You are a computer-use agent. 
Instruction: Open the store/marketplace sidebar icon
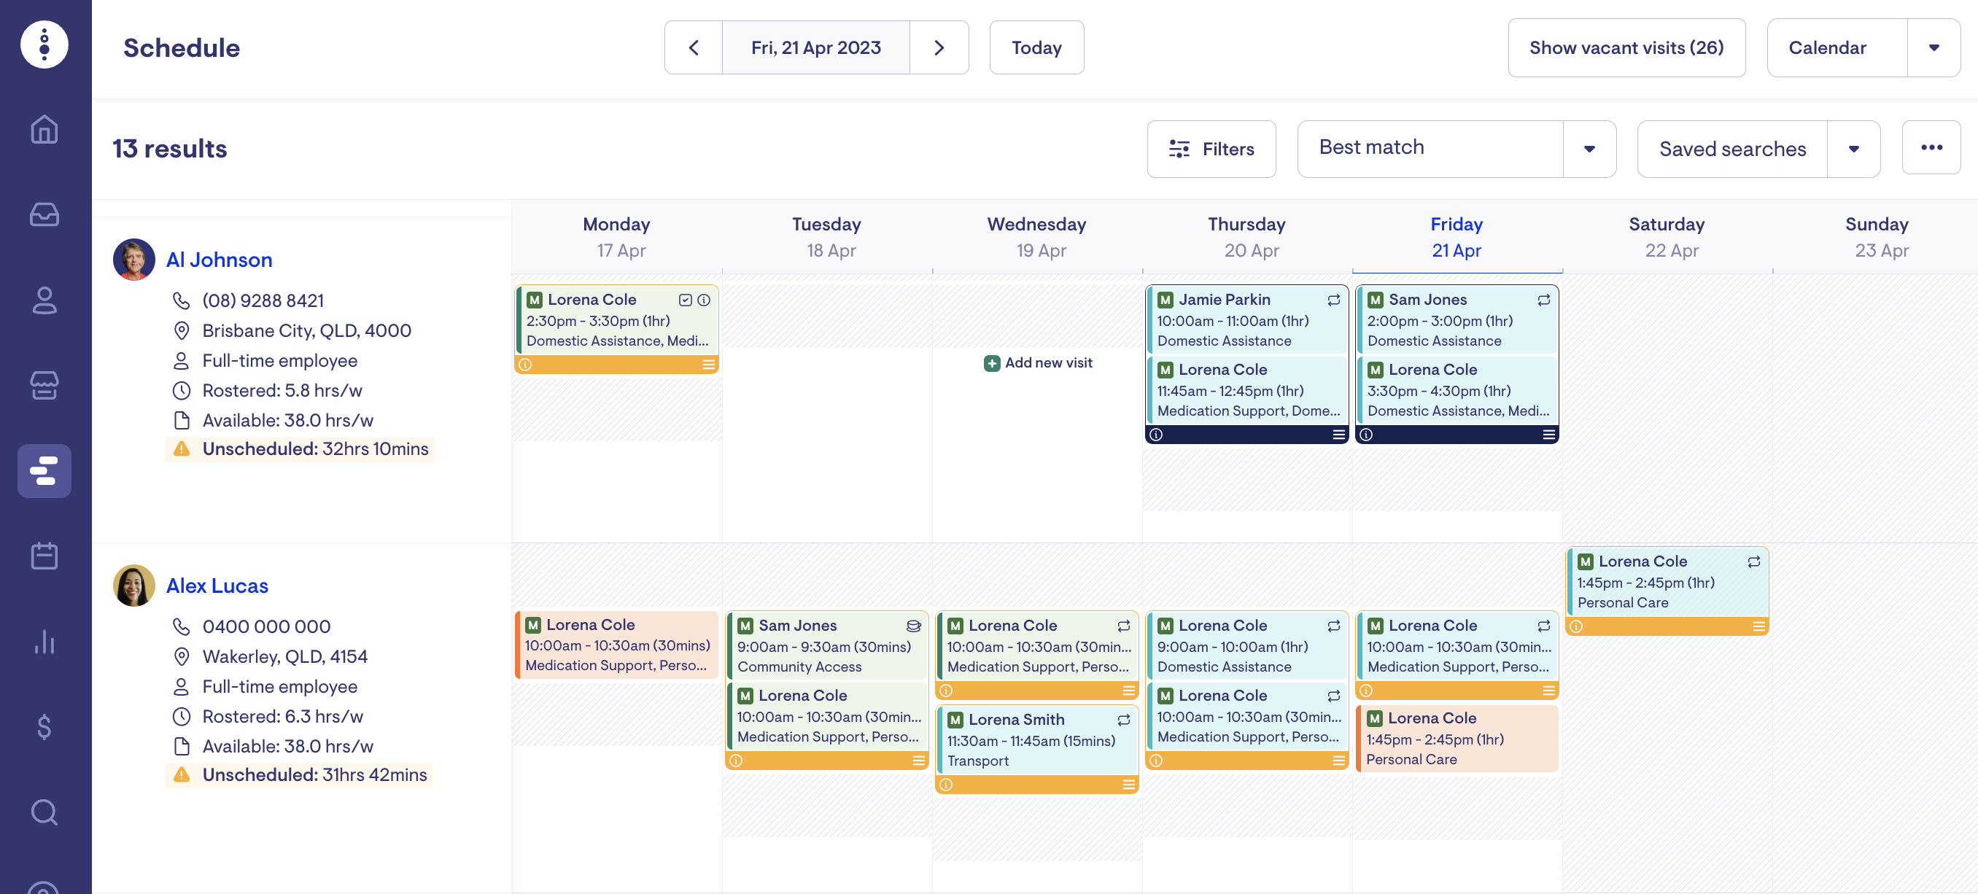pos(44,385)
